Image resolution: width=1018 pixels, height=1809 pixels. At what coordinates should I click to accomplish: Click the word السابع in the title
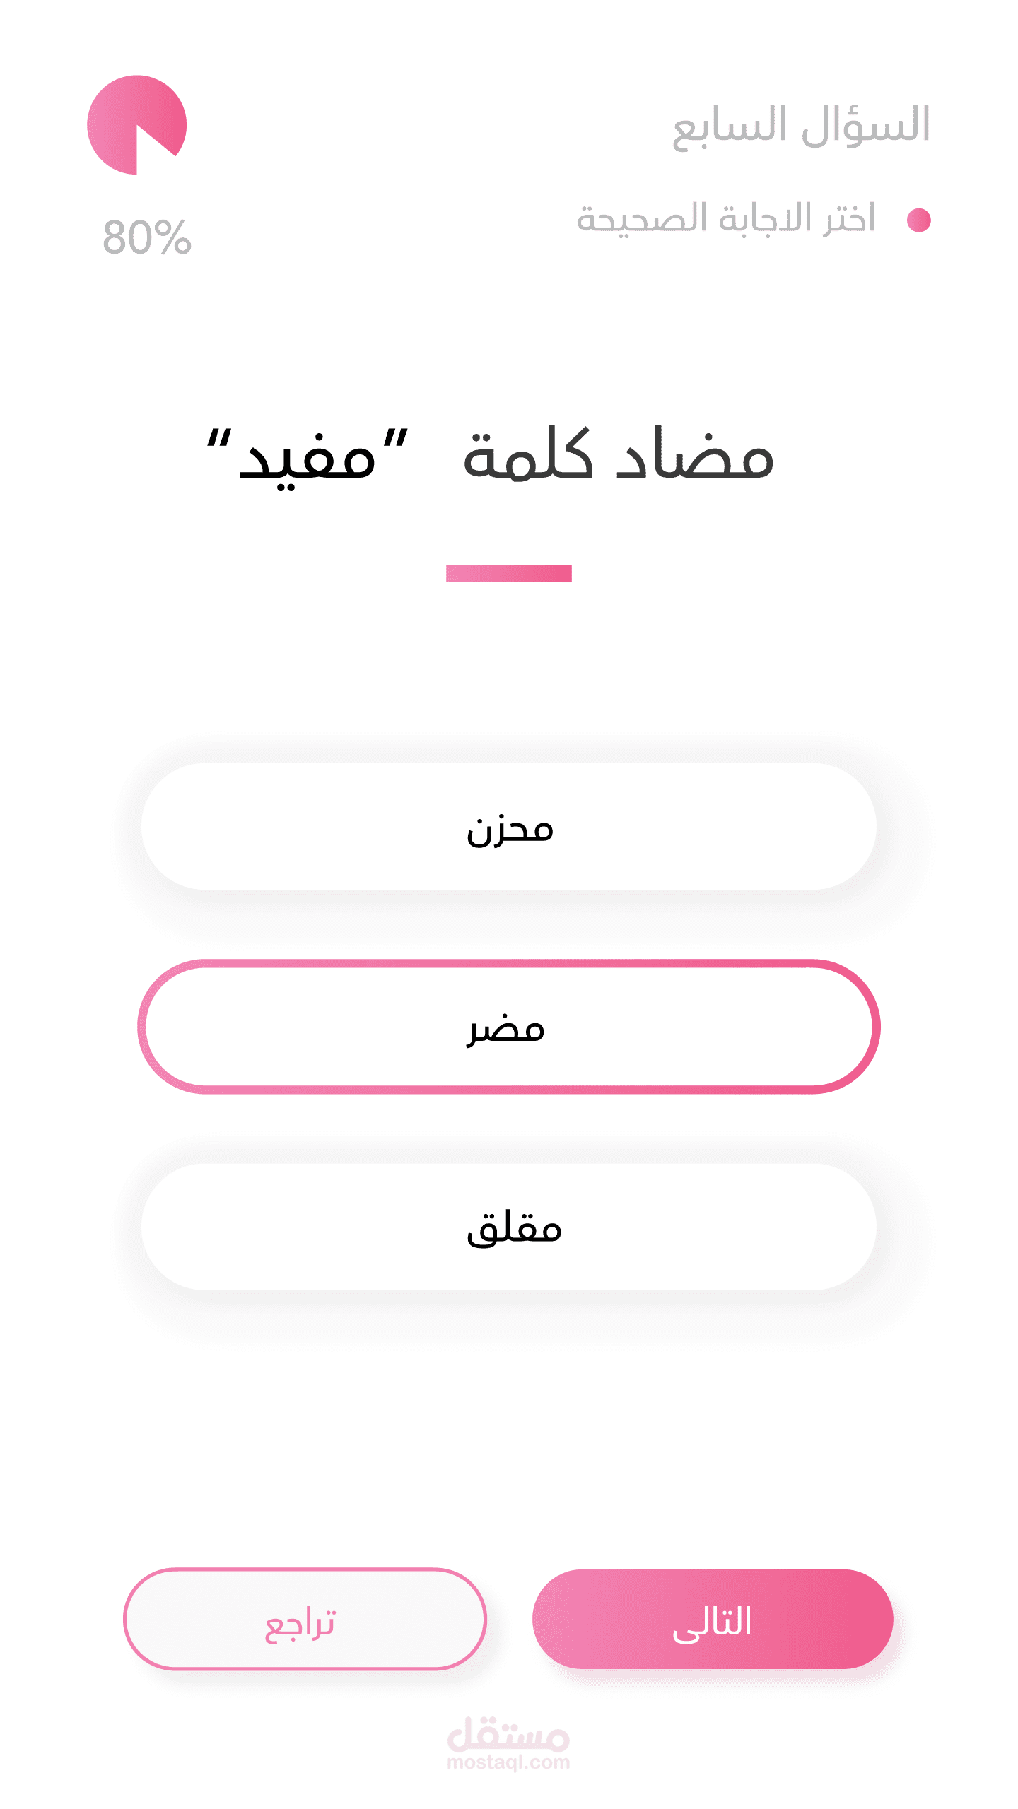pos(730,127)
